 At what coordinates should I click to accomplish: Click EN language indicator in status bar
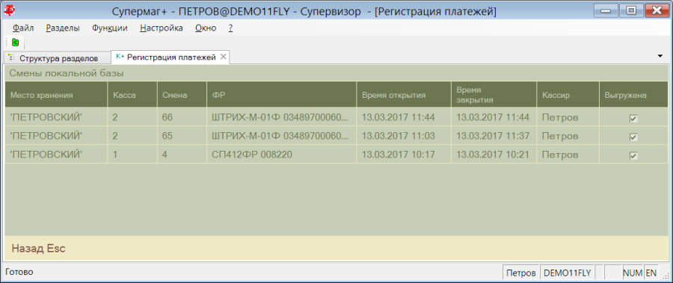point(651,273)
